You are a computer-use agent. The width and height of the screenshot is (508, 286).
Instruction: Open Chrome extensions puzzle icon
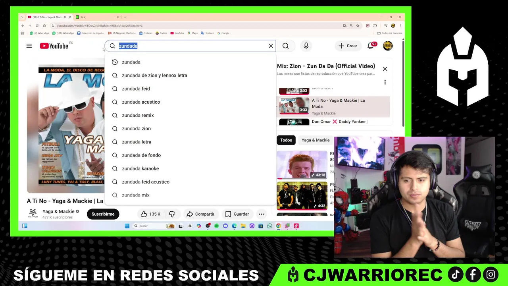[375, 26]
